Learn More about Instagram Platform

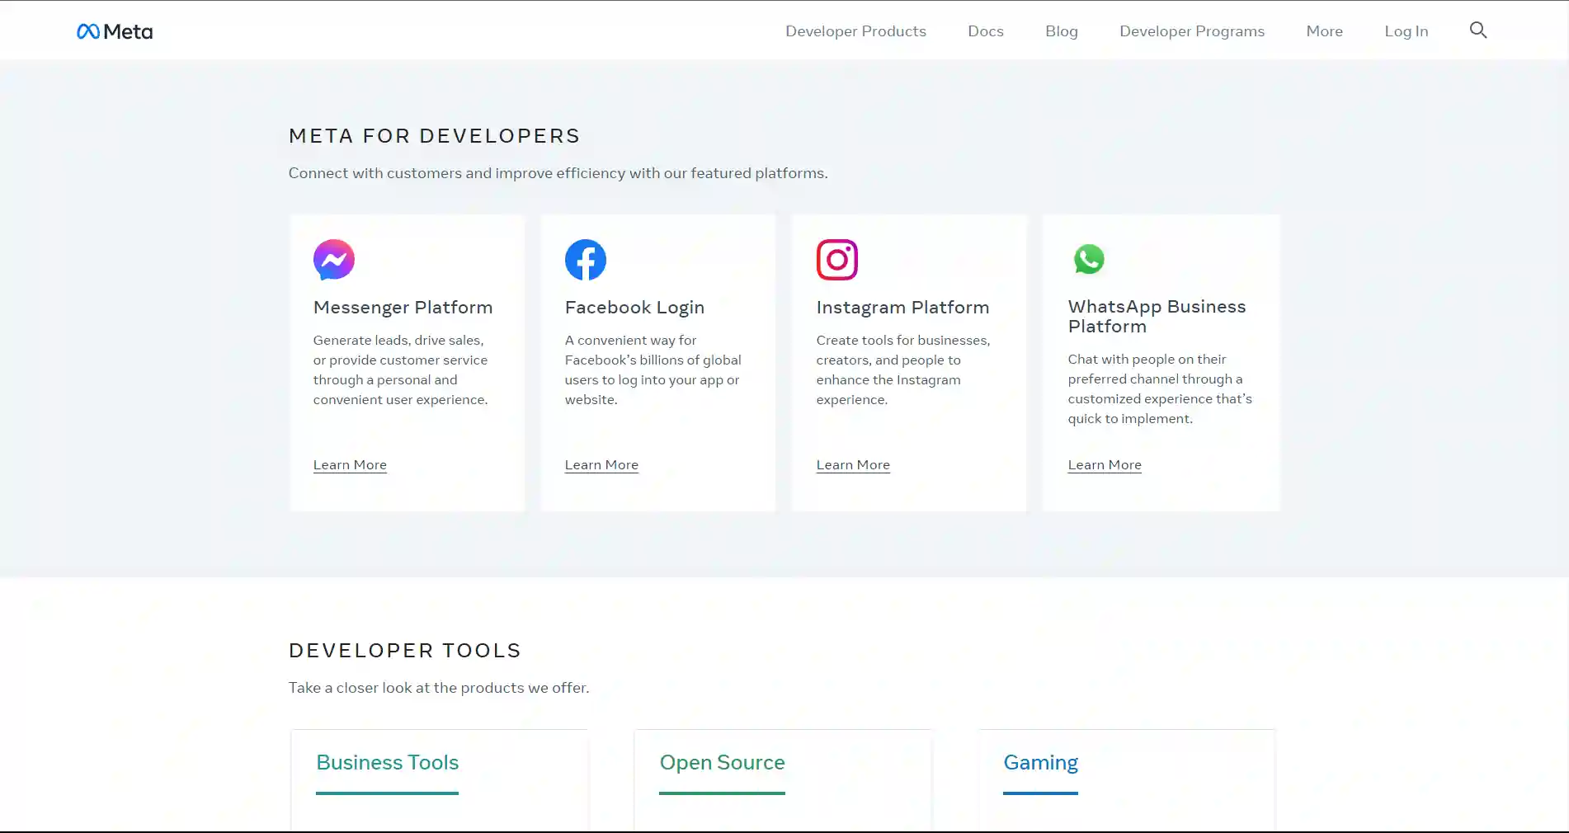pyautogui.click(x=853, y=465)
